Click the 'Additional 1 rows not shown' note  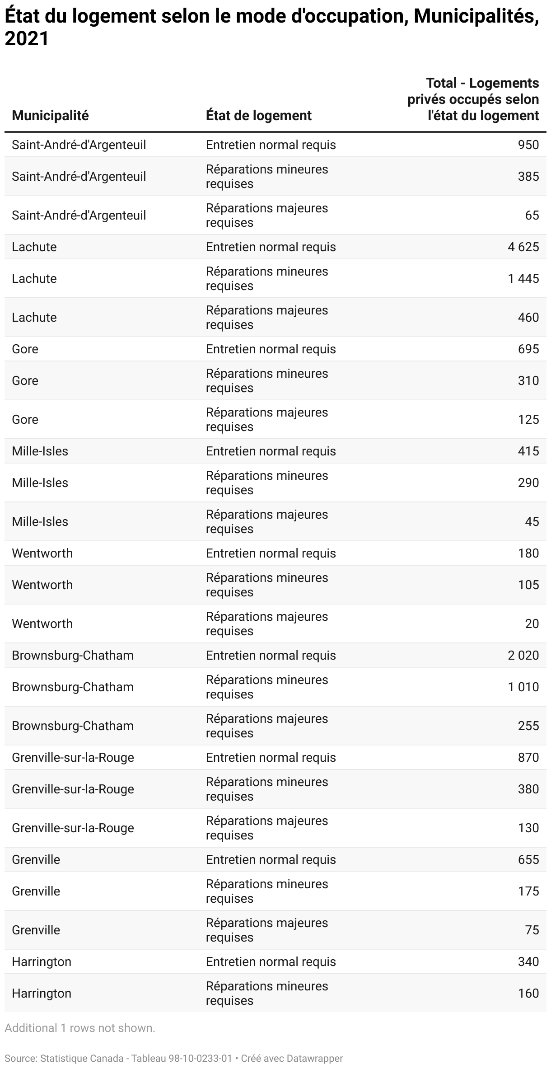(80, 1028)
